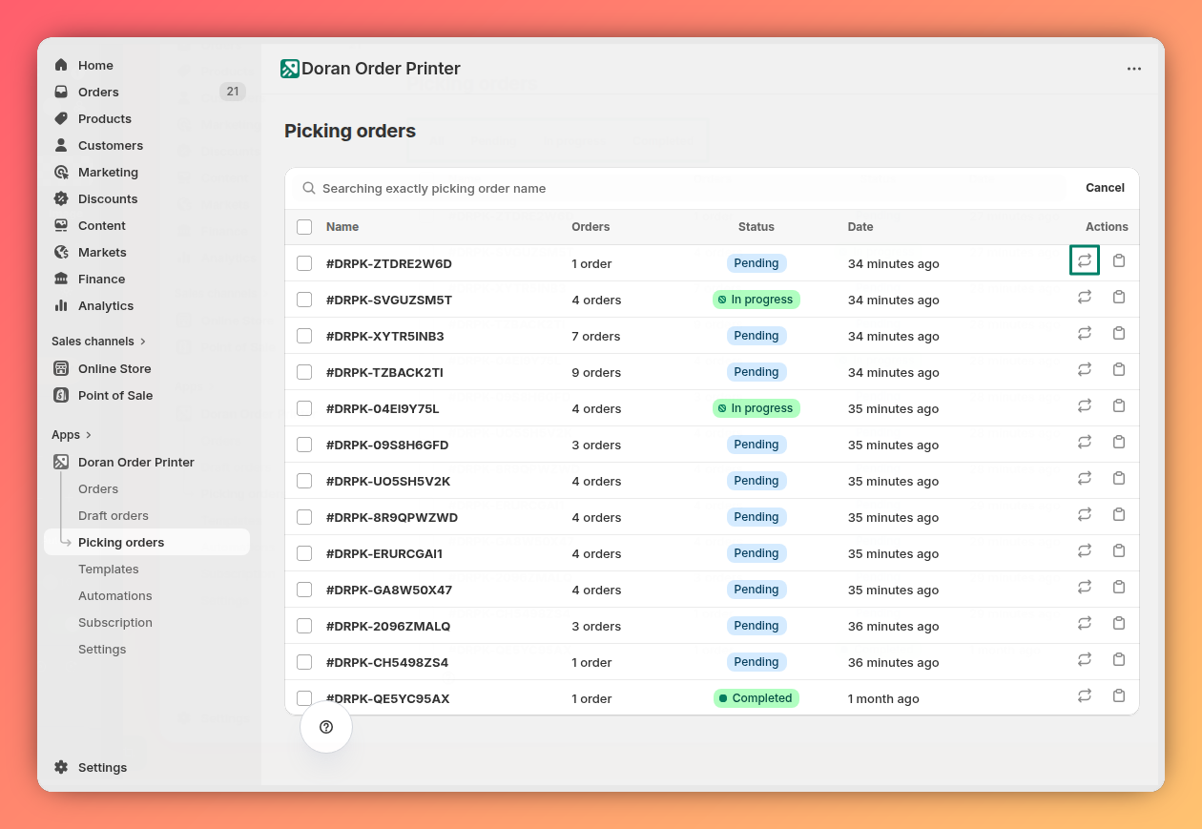Click the Discounts badge icon
The image size is (1202, 829).
[61, 198]
